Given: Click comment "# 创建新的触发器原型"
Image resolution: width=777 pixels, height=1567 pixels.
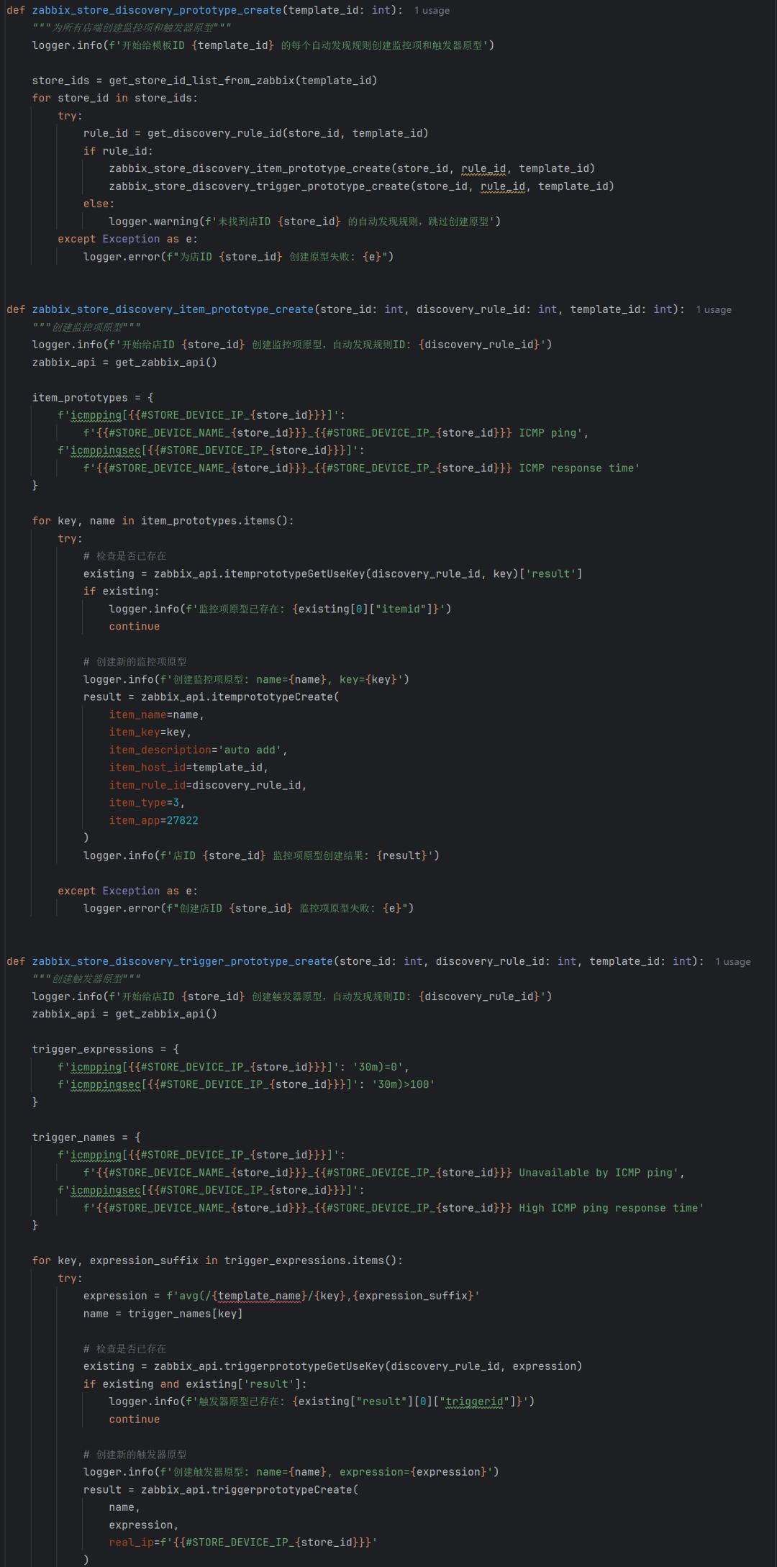Looking at the screenshot, I should [135, 1455].
